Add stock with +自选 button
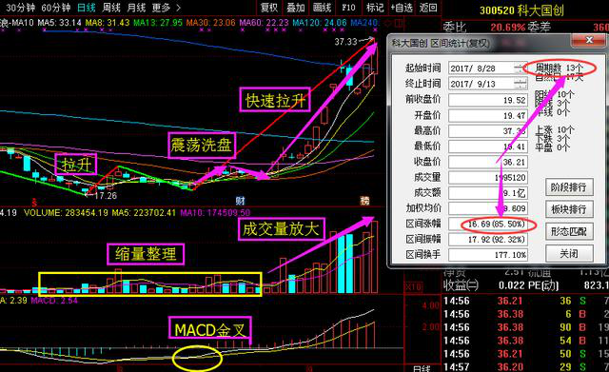 (x=402, y=8)
